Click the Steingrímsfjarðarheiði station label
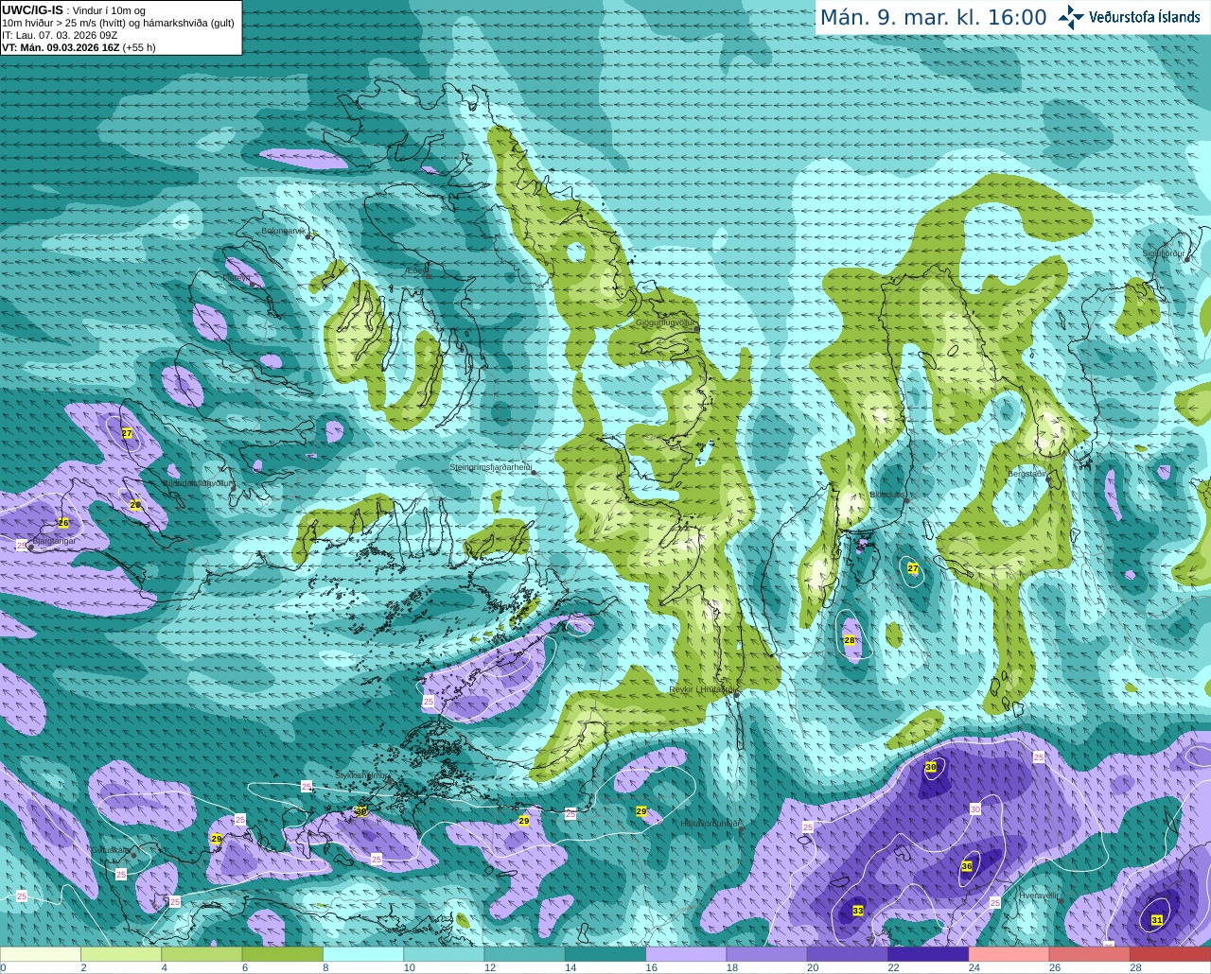 pyautogui.click(x=490, y=467)
